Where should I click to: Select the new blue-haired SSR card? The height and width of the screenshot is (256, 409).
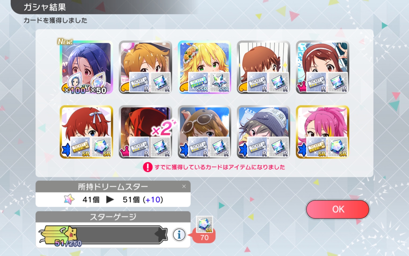(86, 67)
